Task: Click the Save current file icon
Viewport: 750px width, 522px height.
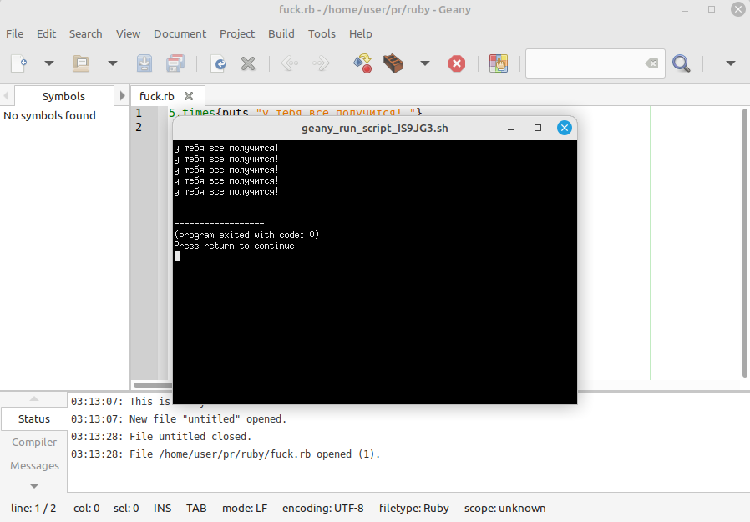Action: coord(144,63)
